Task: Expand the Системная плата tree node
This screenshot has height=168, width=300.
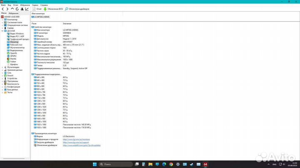Action: click(2, 22)
